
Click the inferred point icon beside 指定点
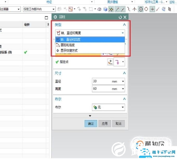click(x=117, y=62)
